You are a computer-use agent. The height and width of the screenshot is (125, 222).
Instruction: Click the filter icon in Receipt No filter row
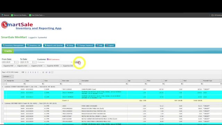click(x=24, y=84)
